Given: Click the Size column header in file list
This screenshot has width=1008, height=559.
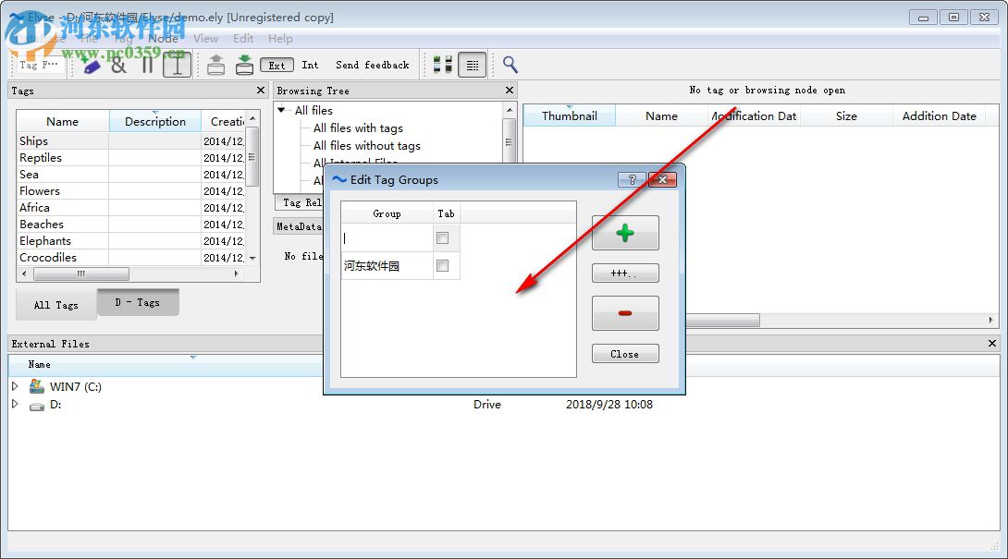Looking at the screenshot, I should (x=846, y=115).
